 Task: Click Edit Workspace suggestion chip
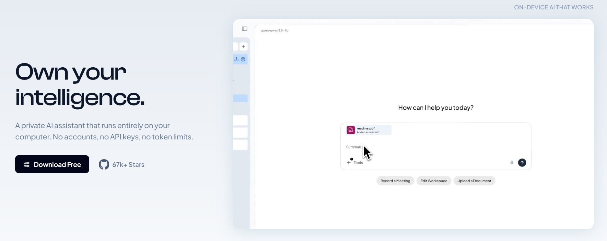(434, 181)
